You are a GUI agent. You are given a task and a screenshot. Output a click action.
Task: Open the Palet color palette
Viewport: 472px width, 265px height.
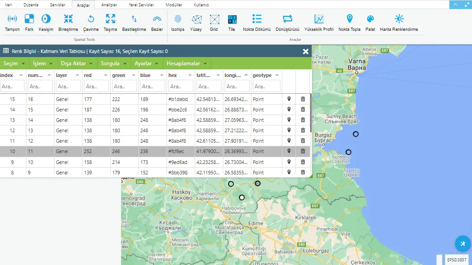pos(370,23)
